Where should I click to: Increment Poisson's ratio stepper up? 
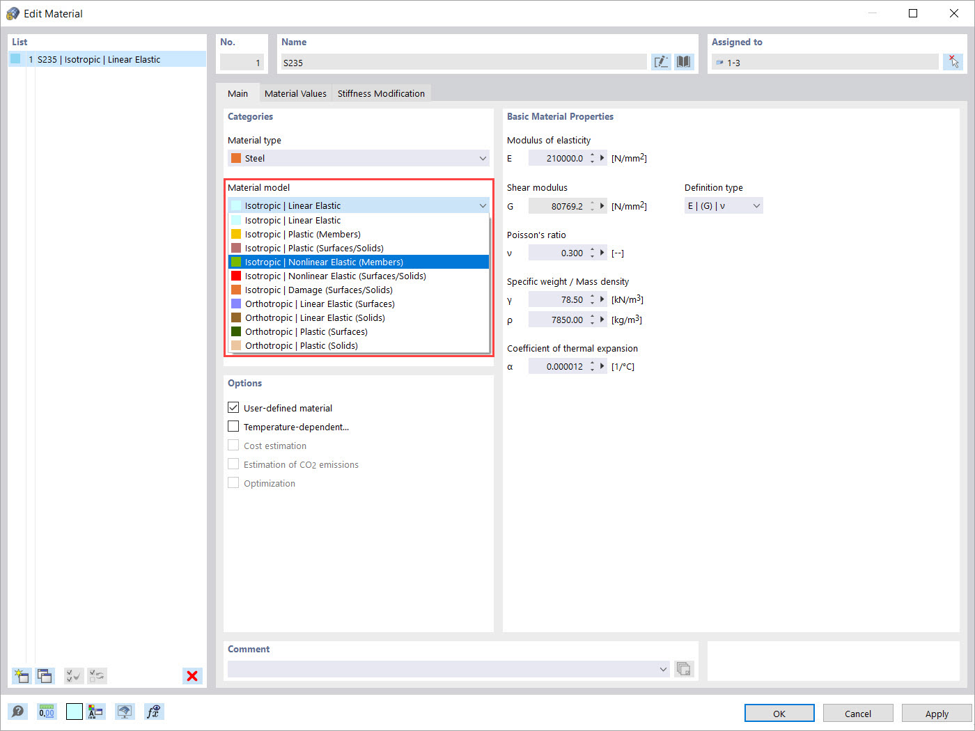(x=592, y=249)
